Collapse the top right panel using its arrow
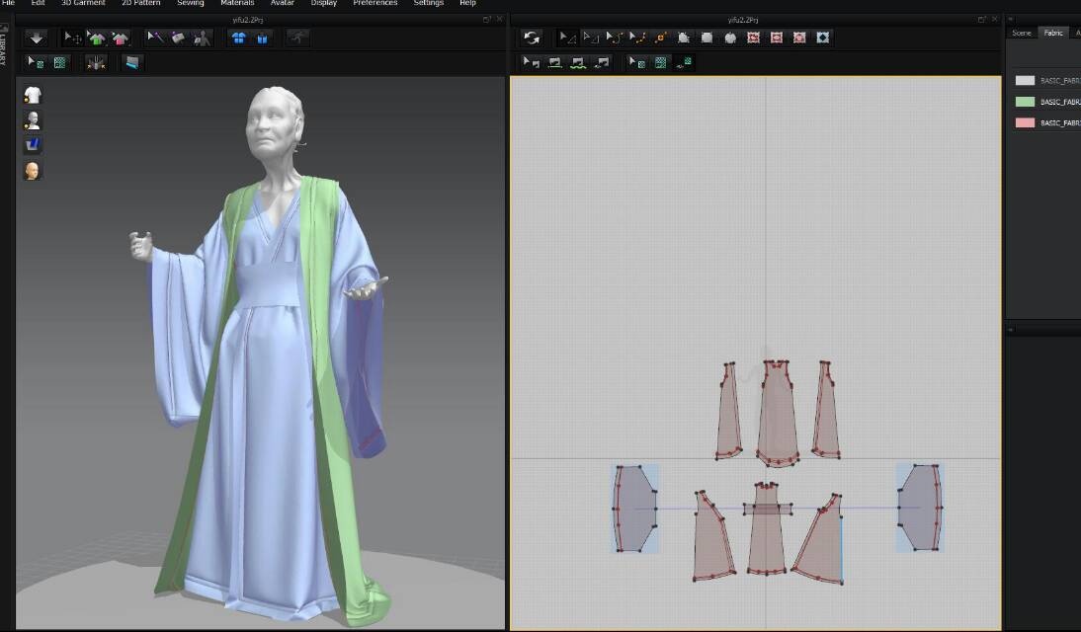This screenshot has height=632, width=1081. [x=1009, y=19]
